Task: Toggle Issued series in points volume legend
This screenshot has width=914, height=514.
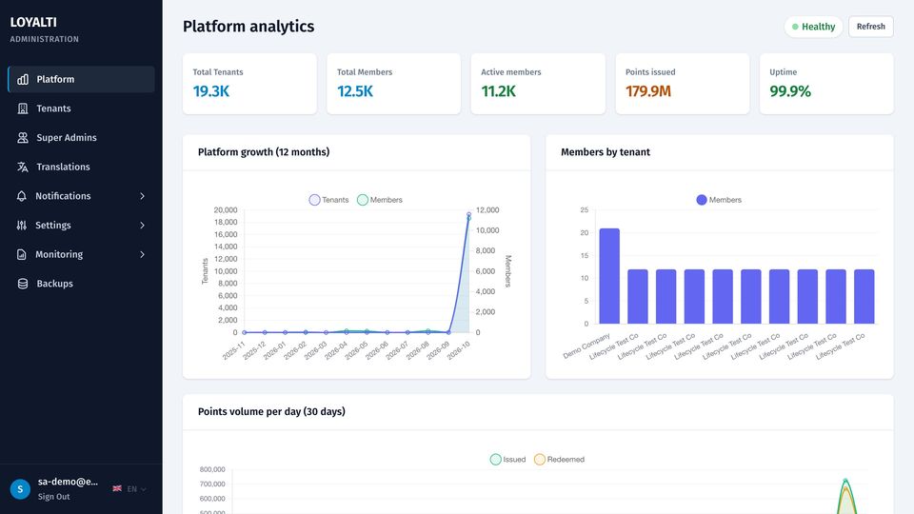Action: [x=507, y=459]
